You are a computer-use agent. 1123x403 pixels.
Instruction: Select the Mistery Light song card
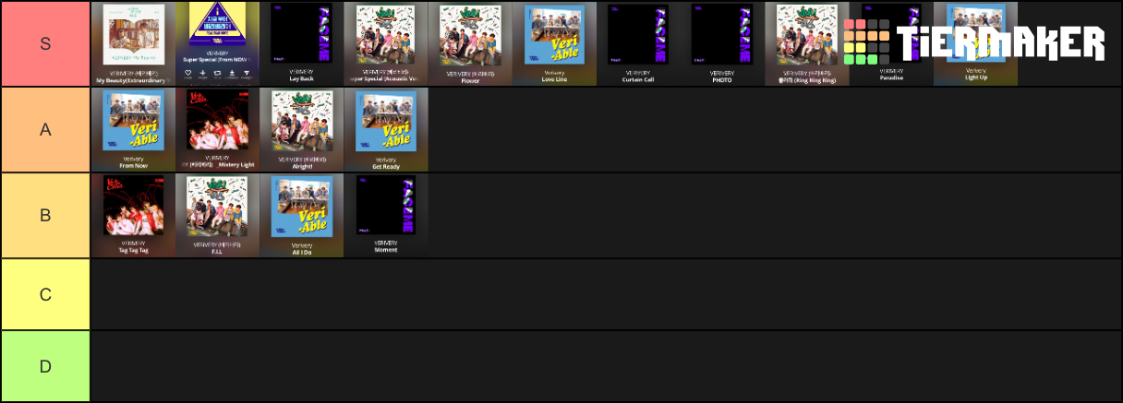[217, 130]
